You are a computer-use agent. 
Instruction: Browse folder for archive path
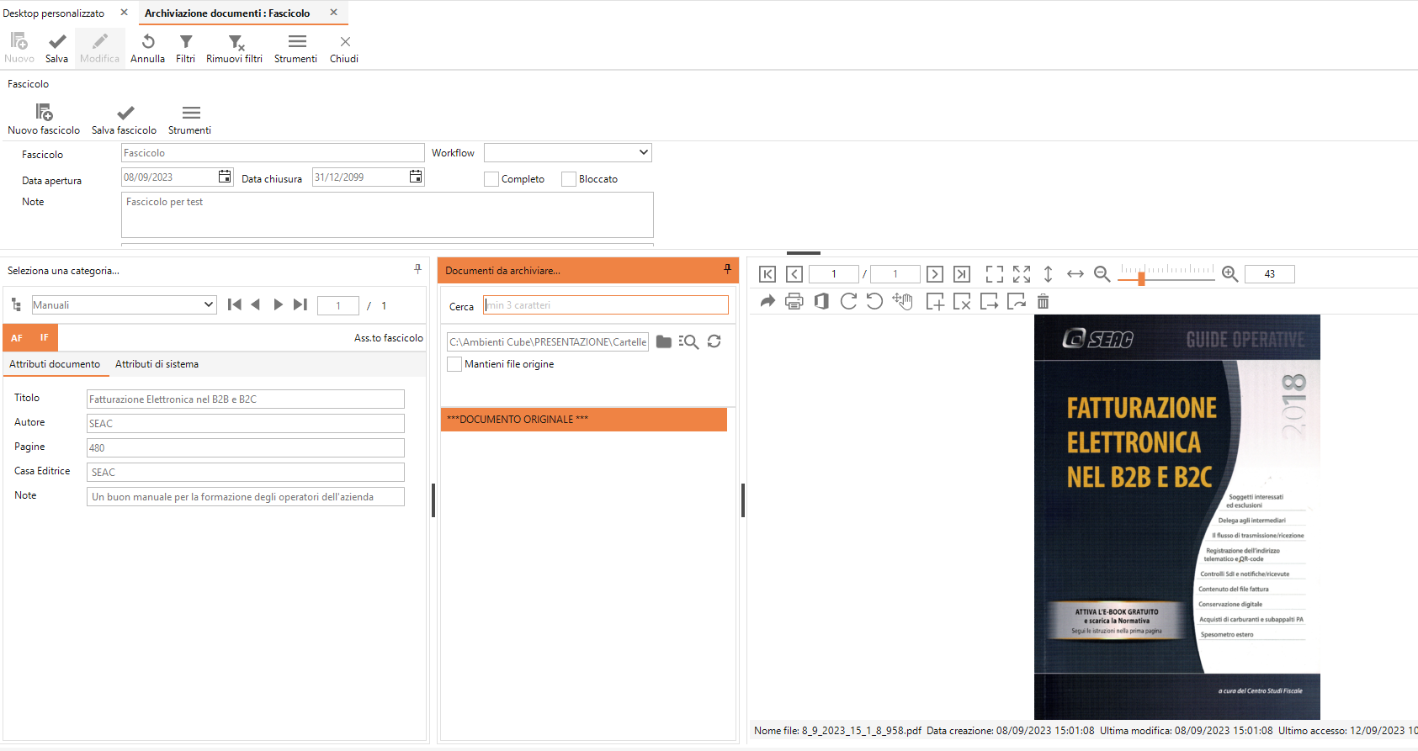[x=664, y=341]
